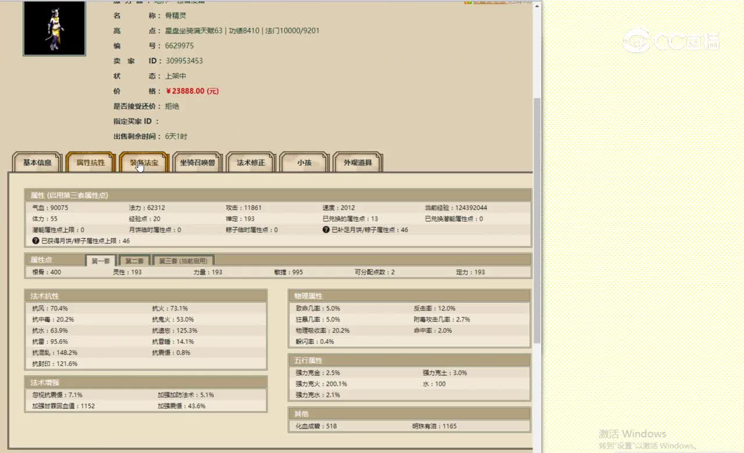Viewport: 744px width, 453px height.
Task: Click the 抗封印：121.6% resistance
Action: point(55,364)
